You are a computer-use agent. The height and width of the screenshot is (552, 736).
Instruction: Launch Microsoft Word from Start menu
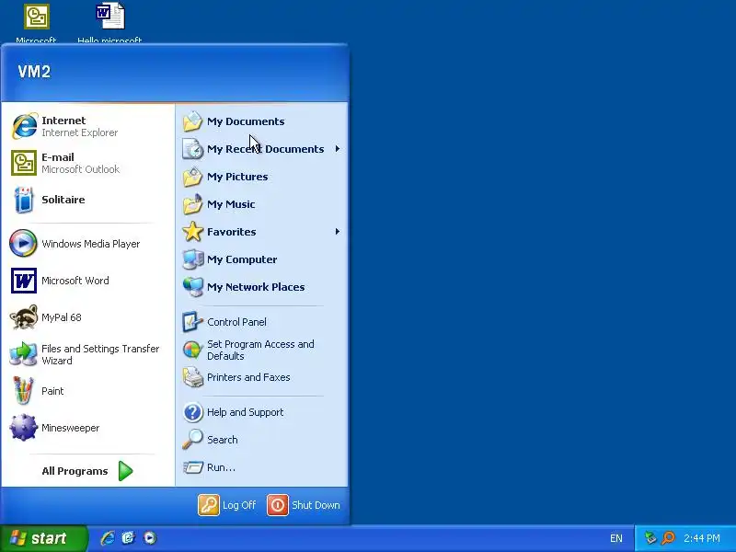[87, 281]
